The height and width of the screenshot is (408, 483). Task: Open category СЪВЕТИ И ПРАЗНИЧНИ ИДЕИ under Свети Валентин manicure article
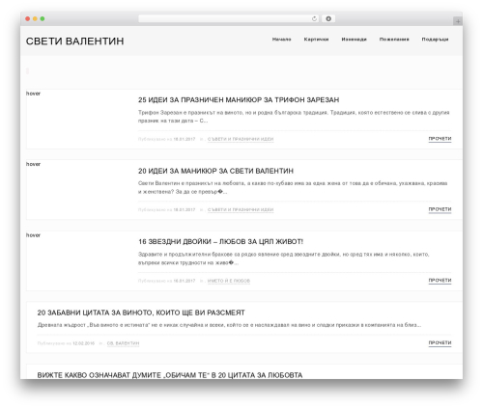241,210
